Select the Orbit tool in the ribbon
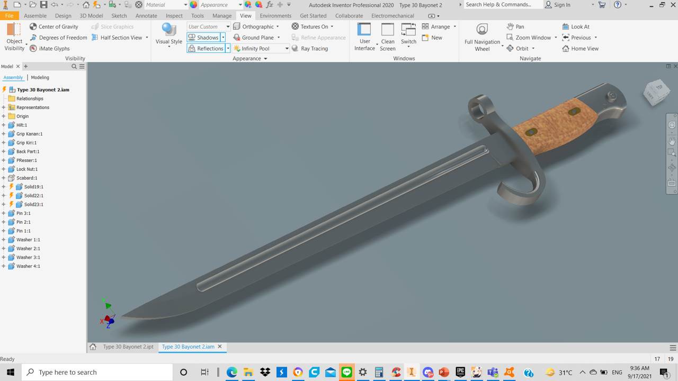This screenshot has width=678, height=381. 518,49
